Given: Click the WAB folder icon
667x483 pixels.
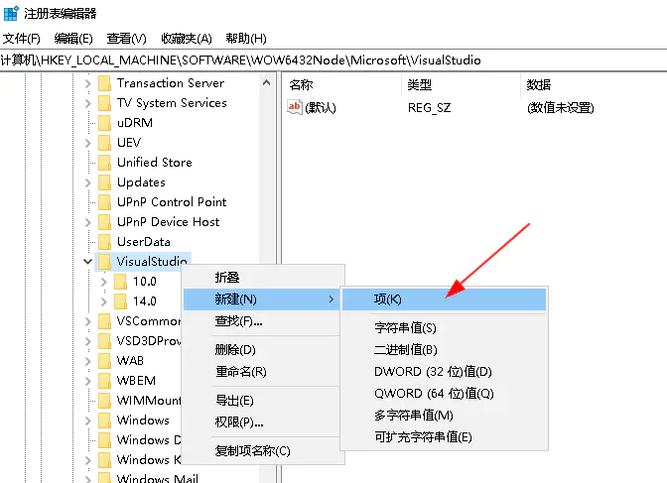Looking at the screenshot, I should 104,361.
